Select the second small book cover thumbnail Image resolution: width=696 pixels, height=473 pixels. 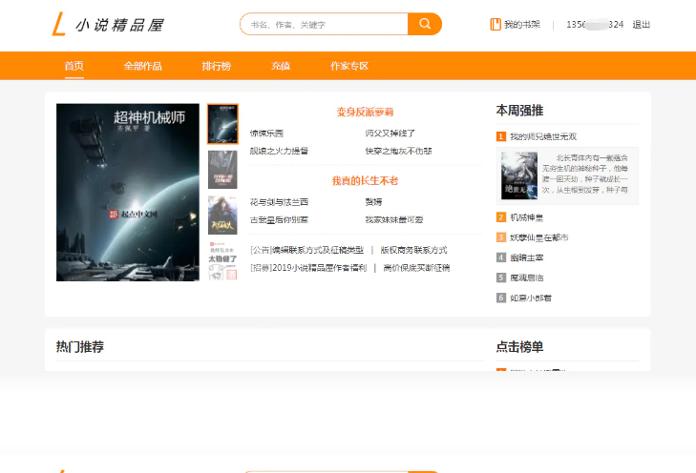[222, 169]
